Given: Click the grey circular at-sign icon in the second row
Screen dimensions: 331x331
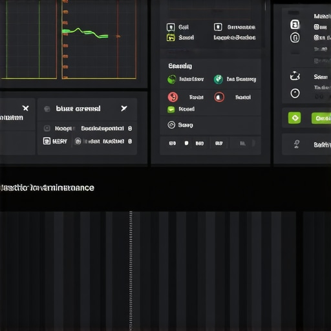Looking at the screenshot, I should (x=78, y=142).
